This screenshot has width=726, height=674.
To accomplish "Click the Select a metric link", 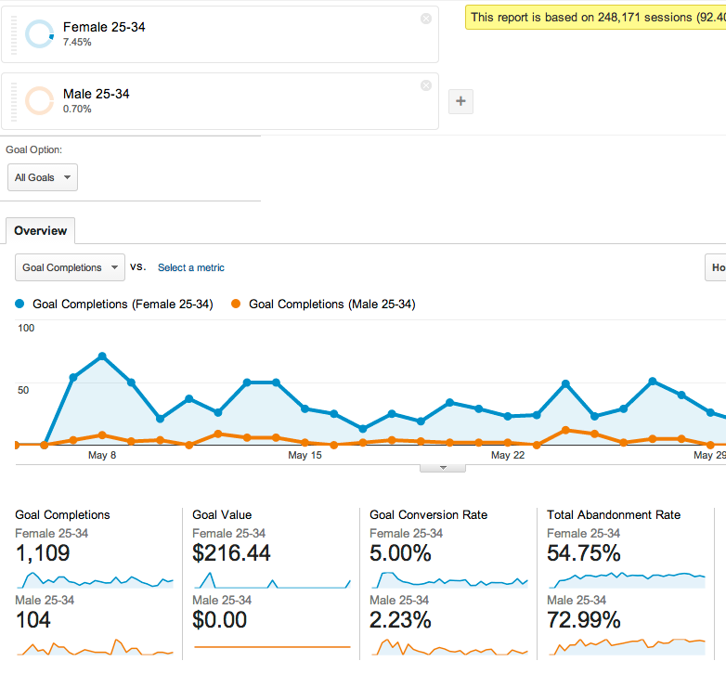I will pos(190,267).
